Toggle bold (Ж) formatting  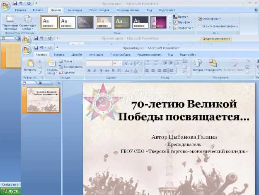[89, 71]
